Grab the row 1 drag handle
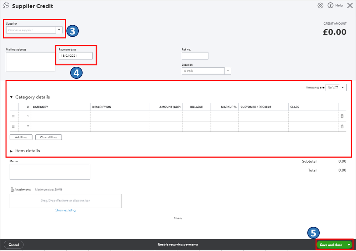 (14, 116)
